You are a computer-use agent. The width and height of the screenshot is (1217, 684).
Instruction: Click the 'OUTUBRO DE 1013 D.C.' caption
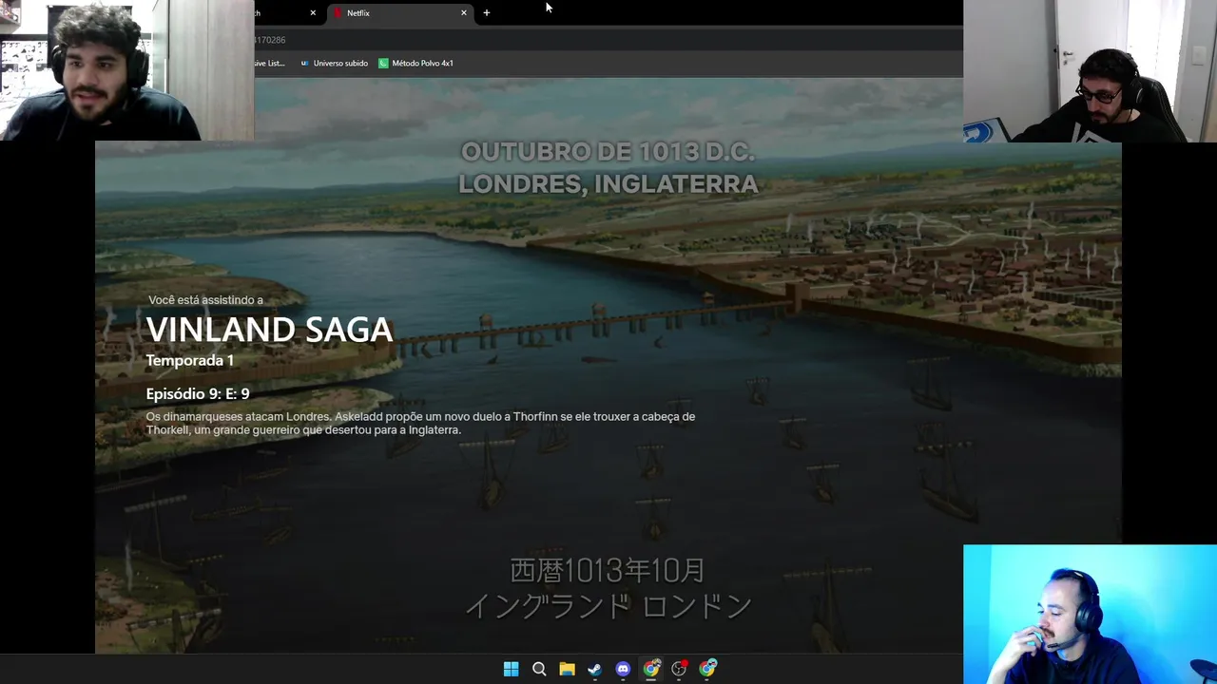coord(608,152)
